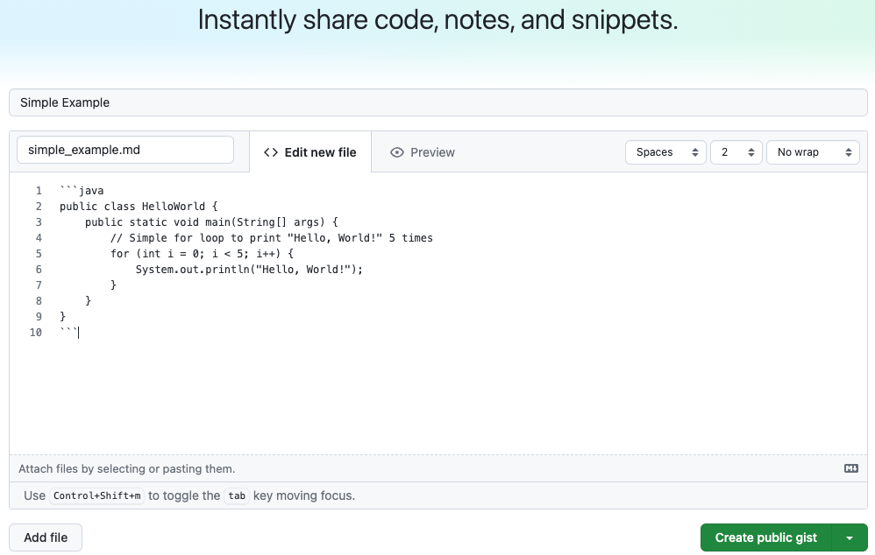This screenshot has height=555, width=875.
Task: Click line number 7 in gutter
Action: tap(39, 285)
